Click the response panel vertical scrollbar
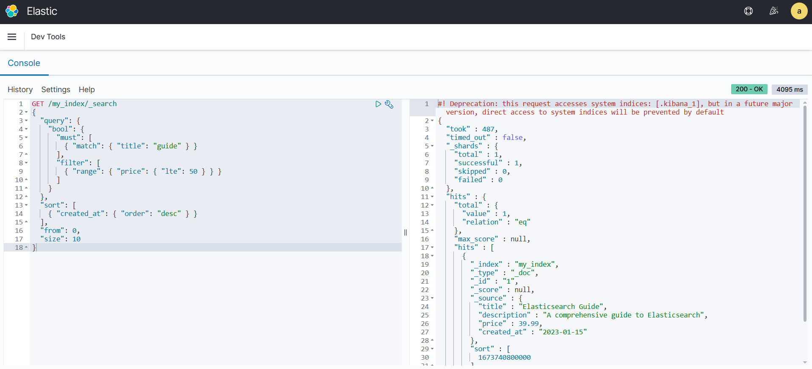This screenshot has width=812, height=369. click(x=805, y=213)
